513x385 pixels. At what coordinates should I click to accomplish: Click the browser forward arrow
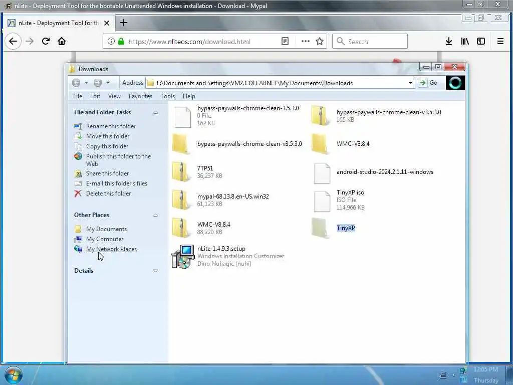pos(30,41)
